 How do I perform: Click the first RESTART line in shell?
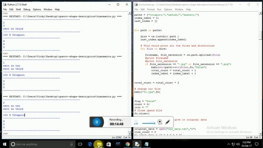(62, 16)
